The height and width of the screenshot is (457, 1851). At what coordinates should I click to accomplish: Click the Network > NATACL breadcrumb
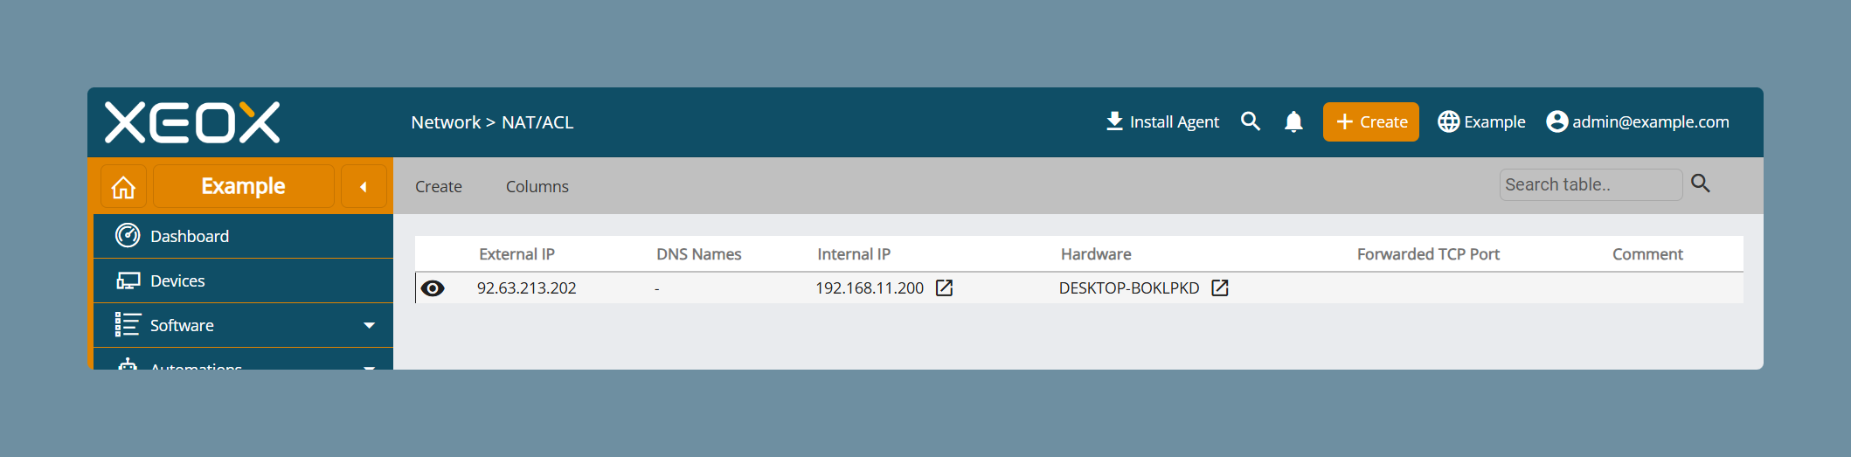click(x=492, y=122)
